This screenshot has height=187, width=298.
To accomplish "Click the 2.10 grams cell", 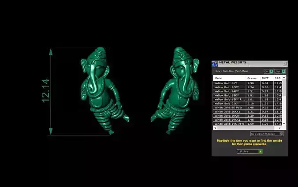I will 253,104.
